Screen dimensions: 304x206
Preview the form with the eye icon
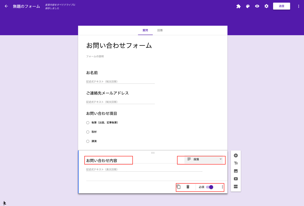click(x=257, y=6)
